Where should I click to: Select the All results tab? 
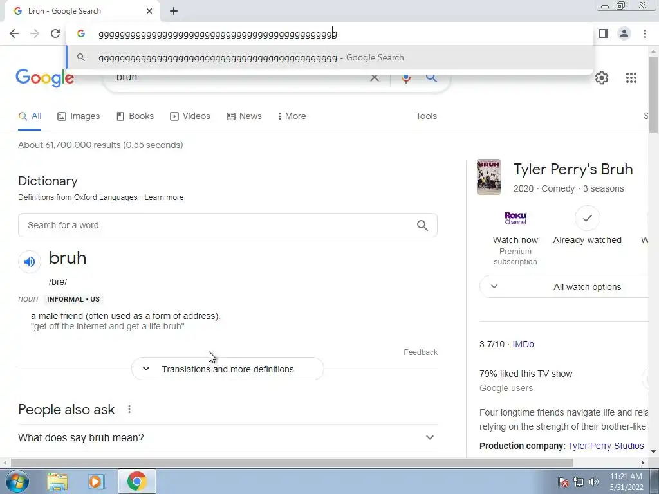coord(30,116)
